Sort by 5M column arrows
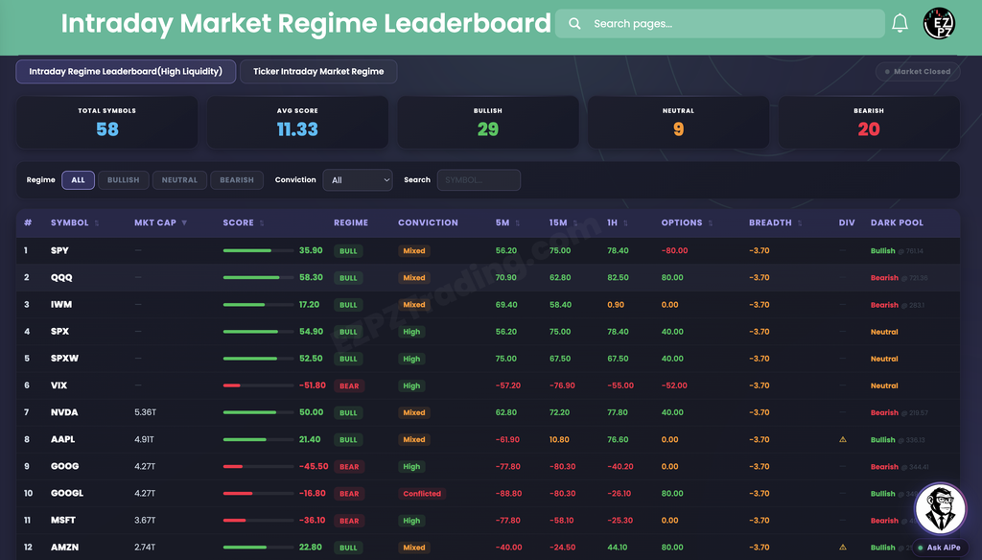The width and height of the screenshot is (982, 560). pyautogui.click(x=517, y=223)
